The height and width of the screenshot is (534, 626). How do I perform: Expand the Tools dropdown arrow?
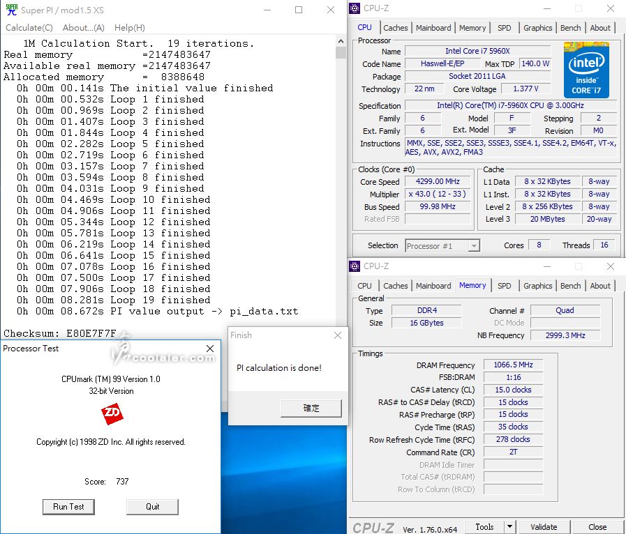point(510,527)
